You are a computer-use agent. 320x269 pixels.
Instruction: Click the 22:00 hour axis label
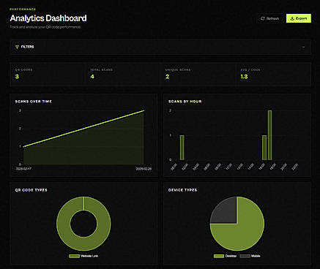[x=295, y=167]
